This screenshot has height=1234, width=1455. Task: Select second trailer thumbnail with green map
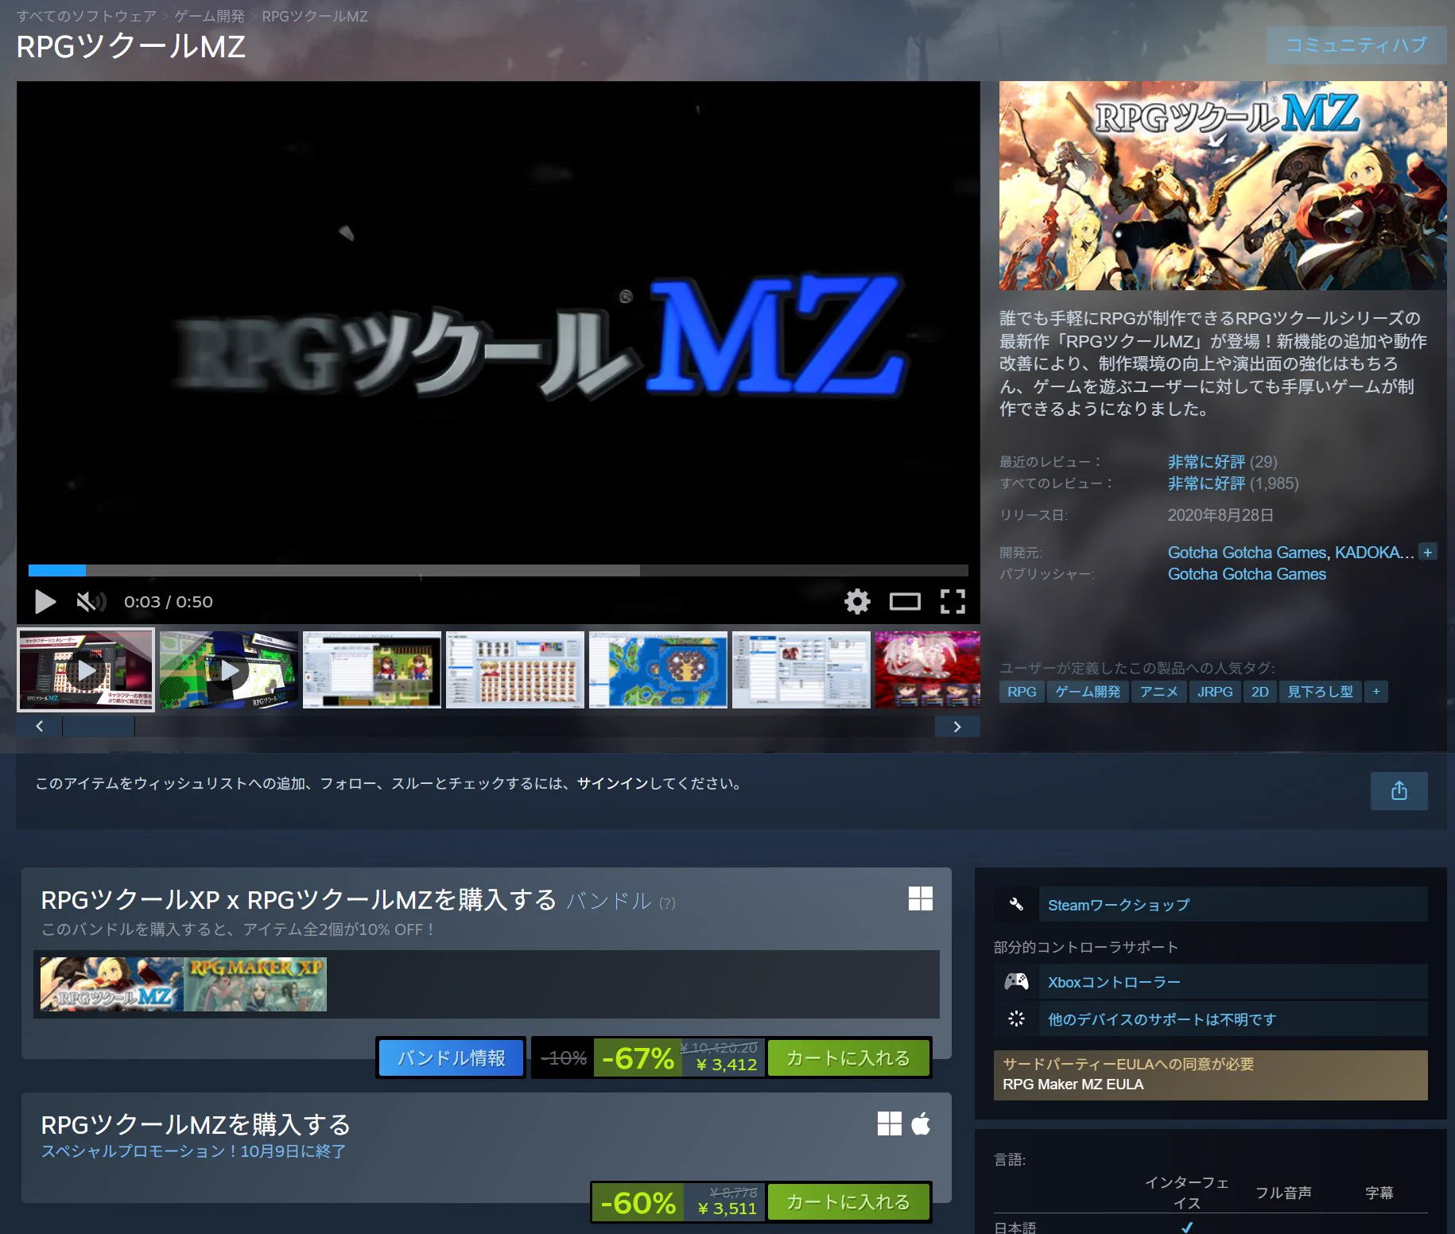(229, 669)
